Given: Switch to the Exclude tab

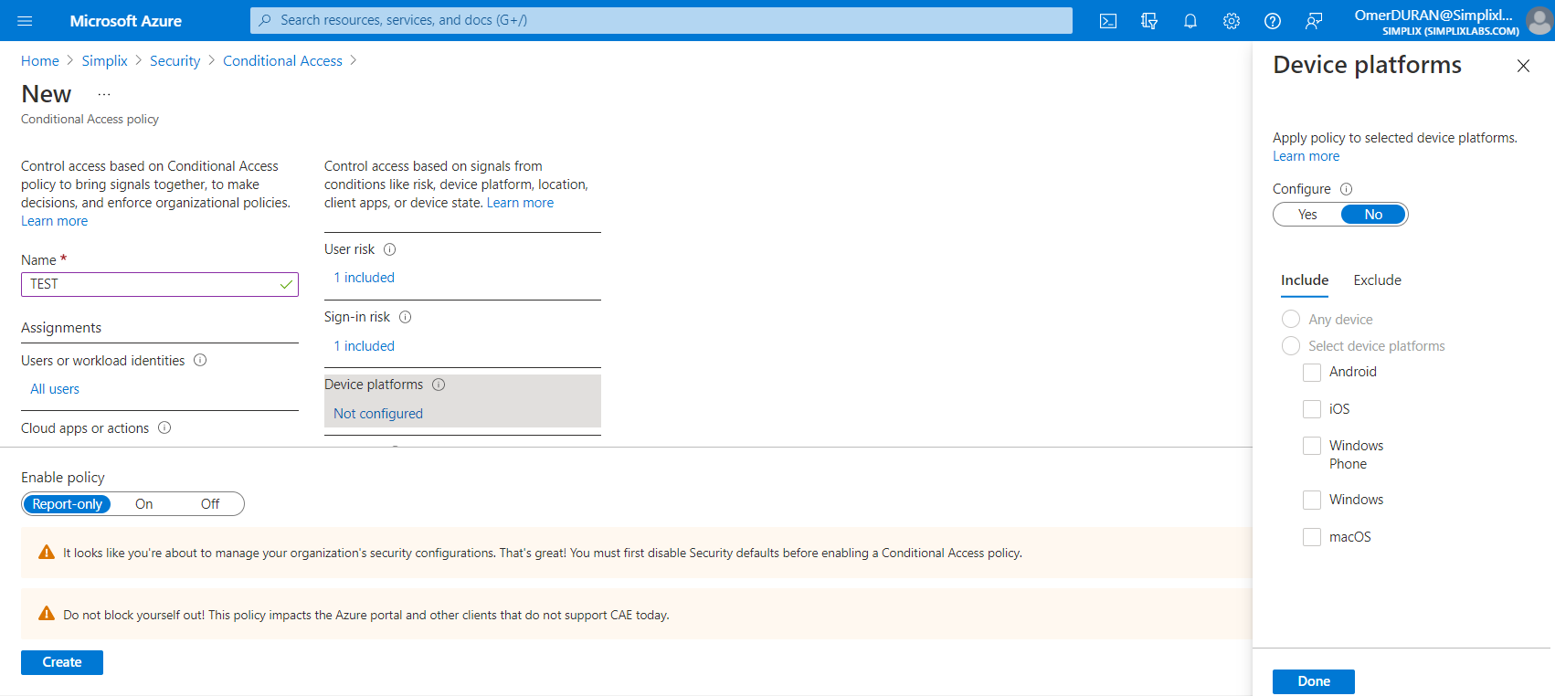Looking at the screenshot, I should point(1377,280).
